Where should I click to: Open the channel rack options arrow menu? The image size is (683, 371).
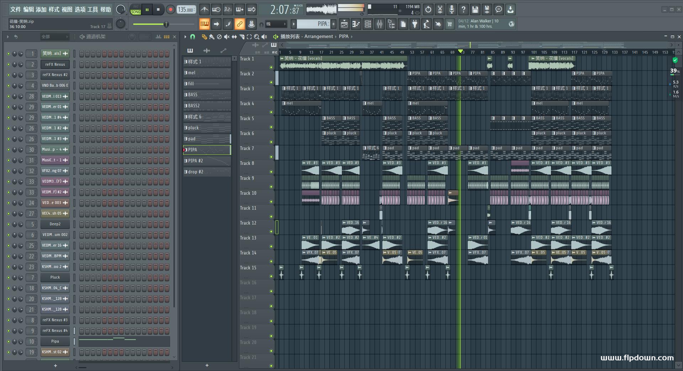8,37
